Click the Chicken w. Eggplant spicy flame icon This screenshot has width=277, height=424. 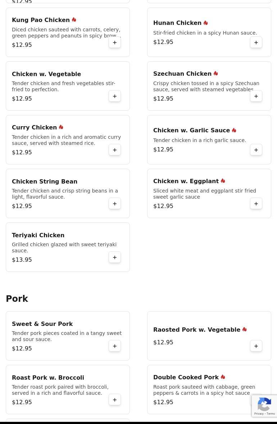(223, 181)
